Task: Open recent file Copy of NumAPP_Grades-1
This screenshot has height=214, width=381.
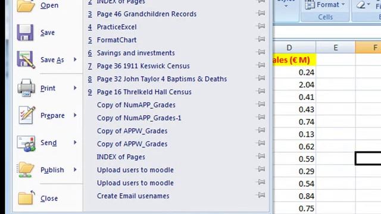Action: point(139,118)
